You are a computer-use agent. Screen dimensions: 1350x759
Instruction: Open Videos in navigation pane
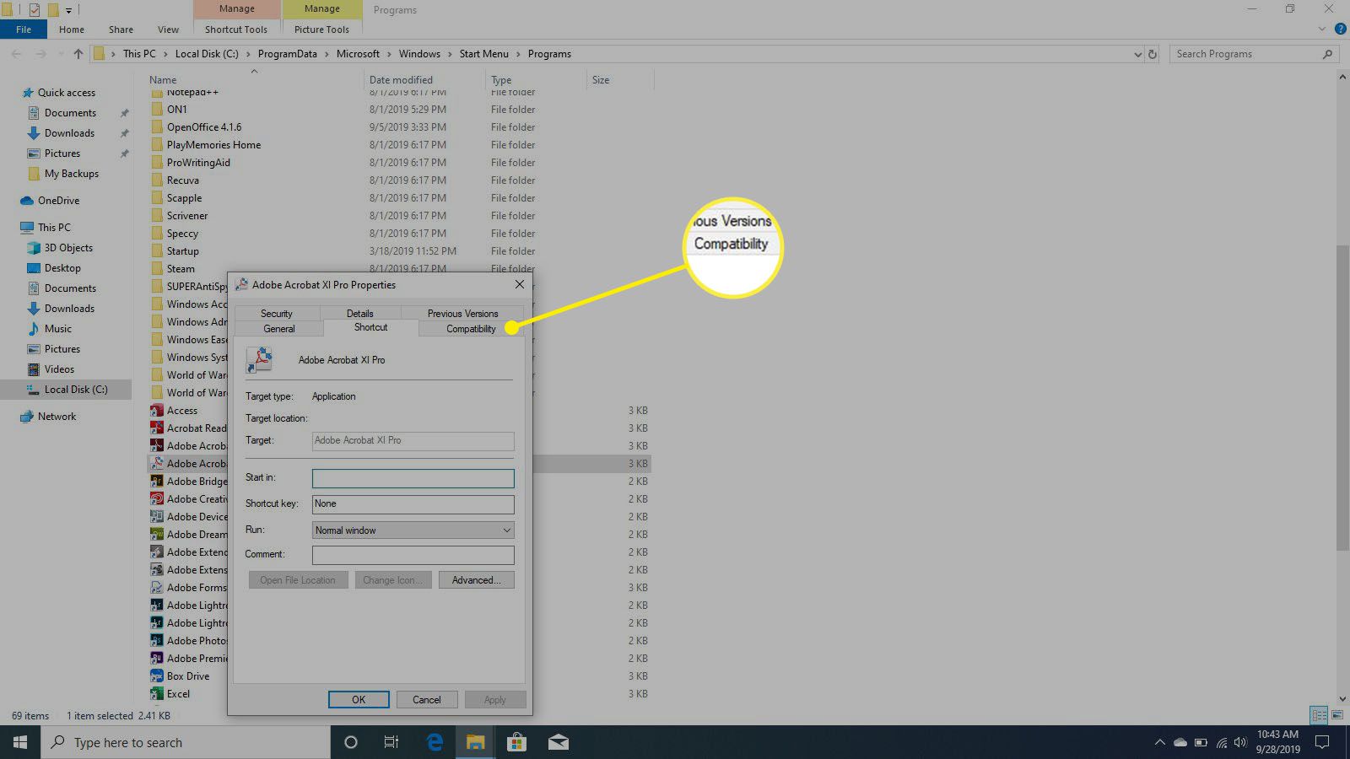pyautogui.click(x=59, y=369)
